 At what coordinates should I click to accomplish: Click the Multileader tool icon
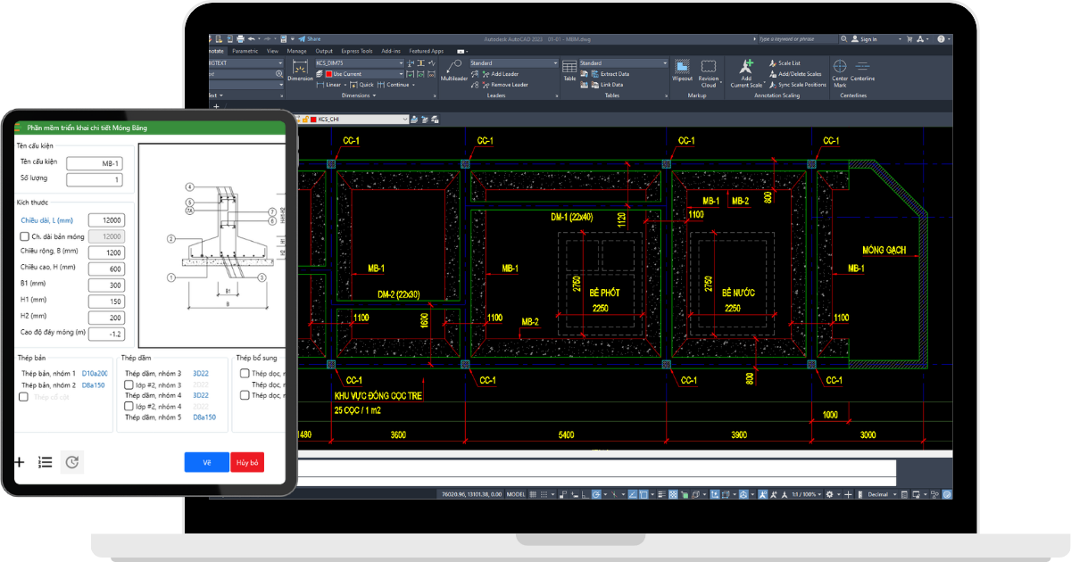click(454, 68)
